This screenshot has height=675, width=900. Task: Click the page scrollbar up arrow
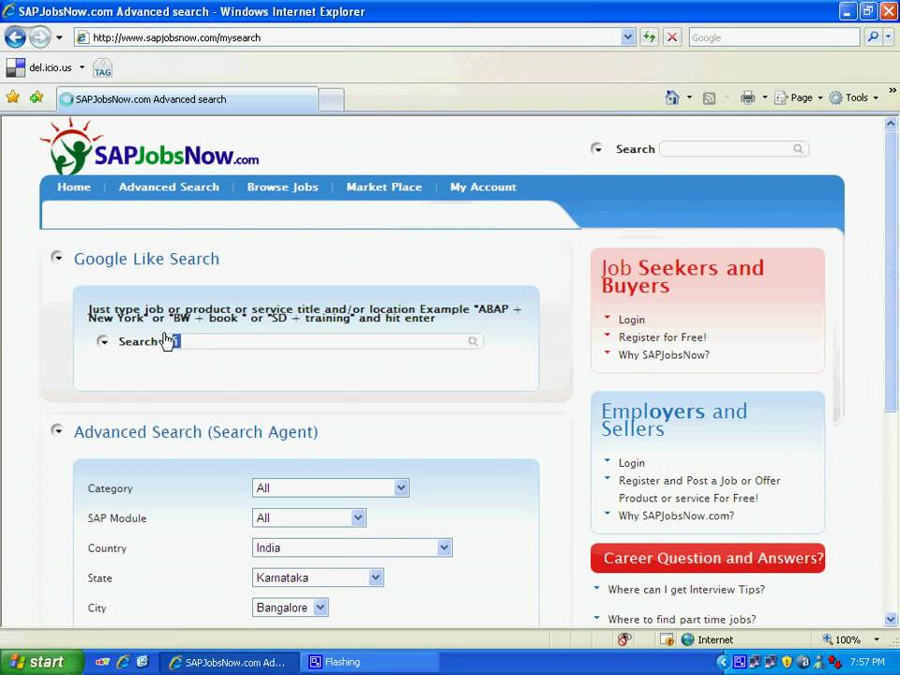(891, 124)
